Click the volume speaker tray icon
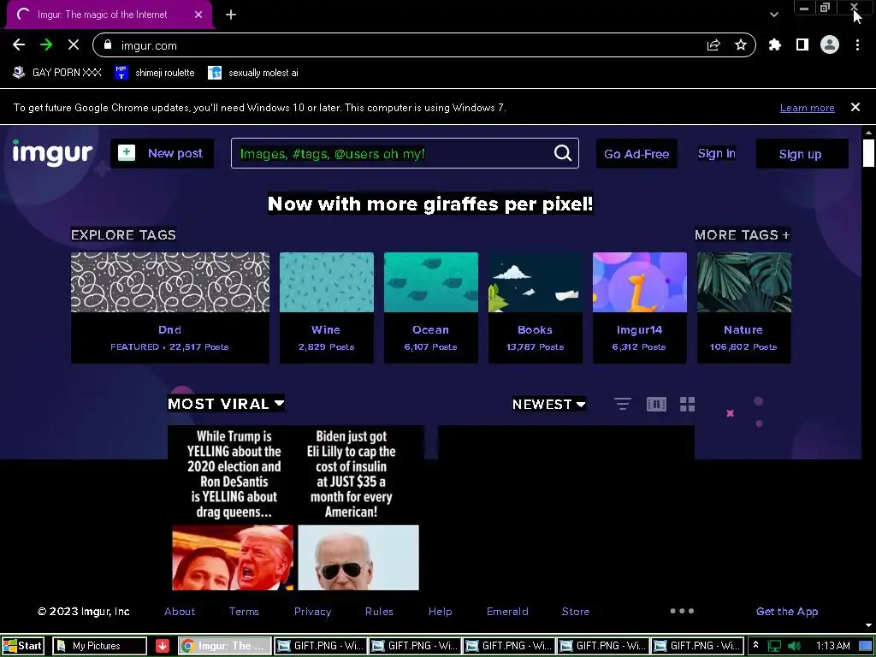 (794, 646)
